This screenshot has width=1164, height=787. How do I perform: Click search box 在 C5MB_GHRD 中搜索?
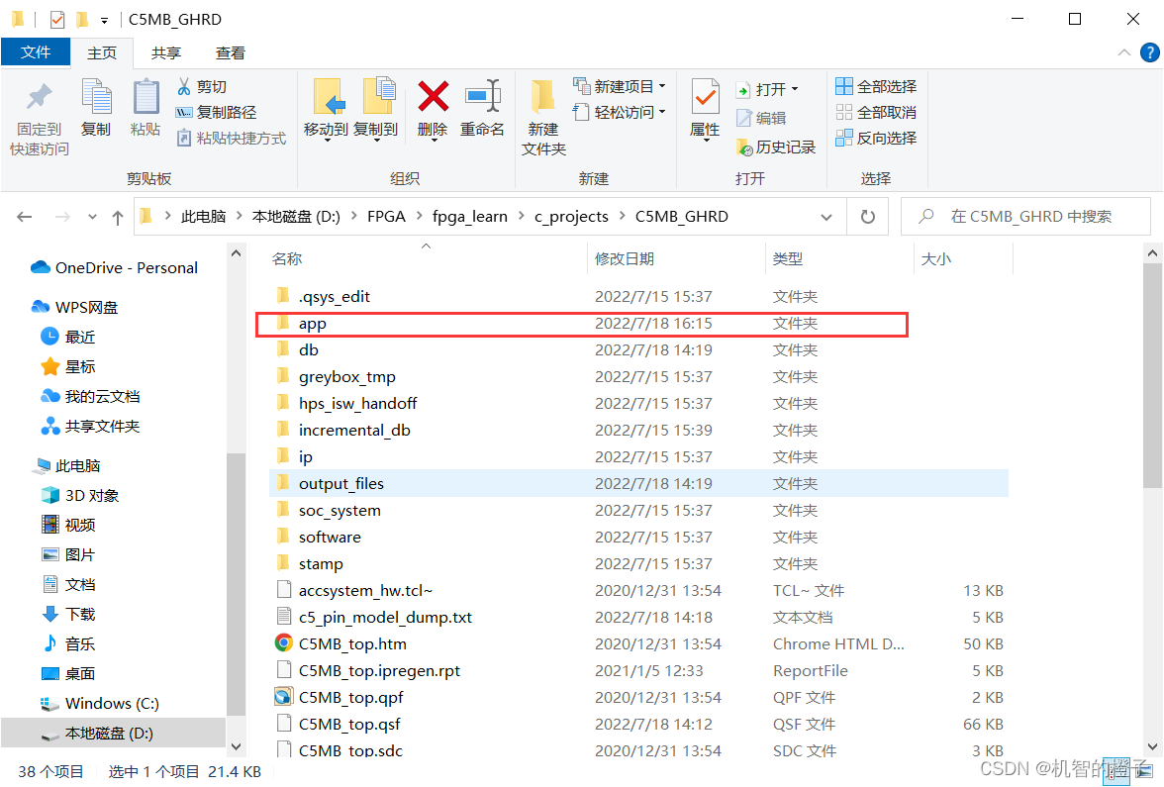[1025, 217]
